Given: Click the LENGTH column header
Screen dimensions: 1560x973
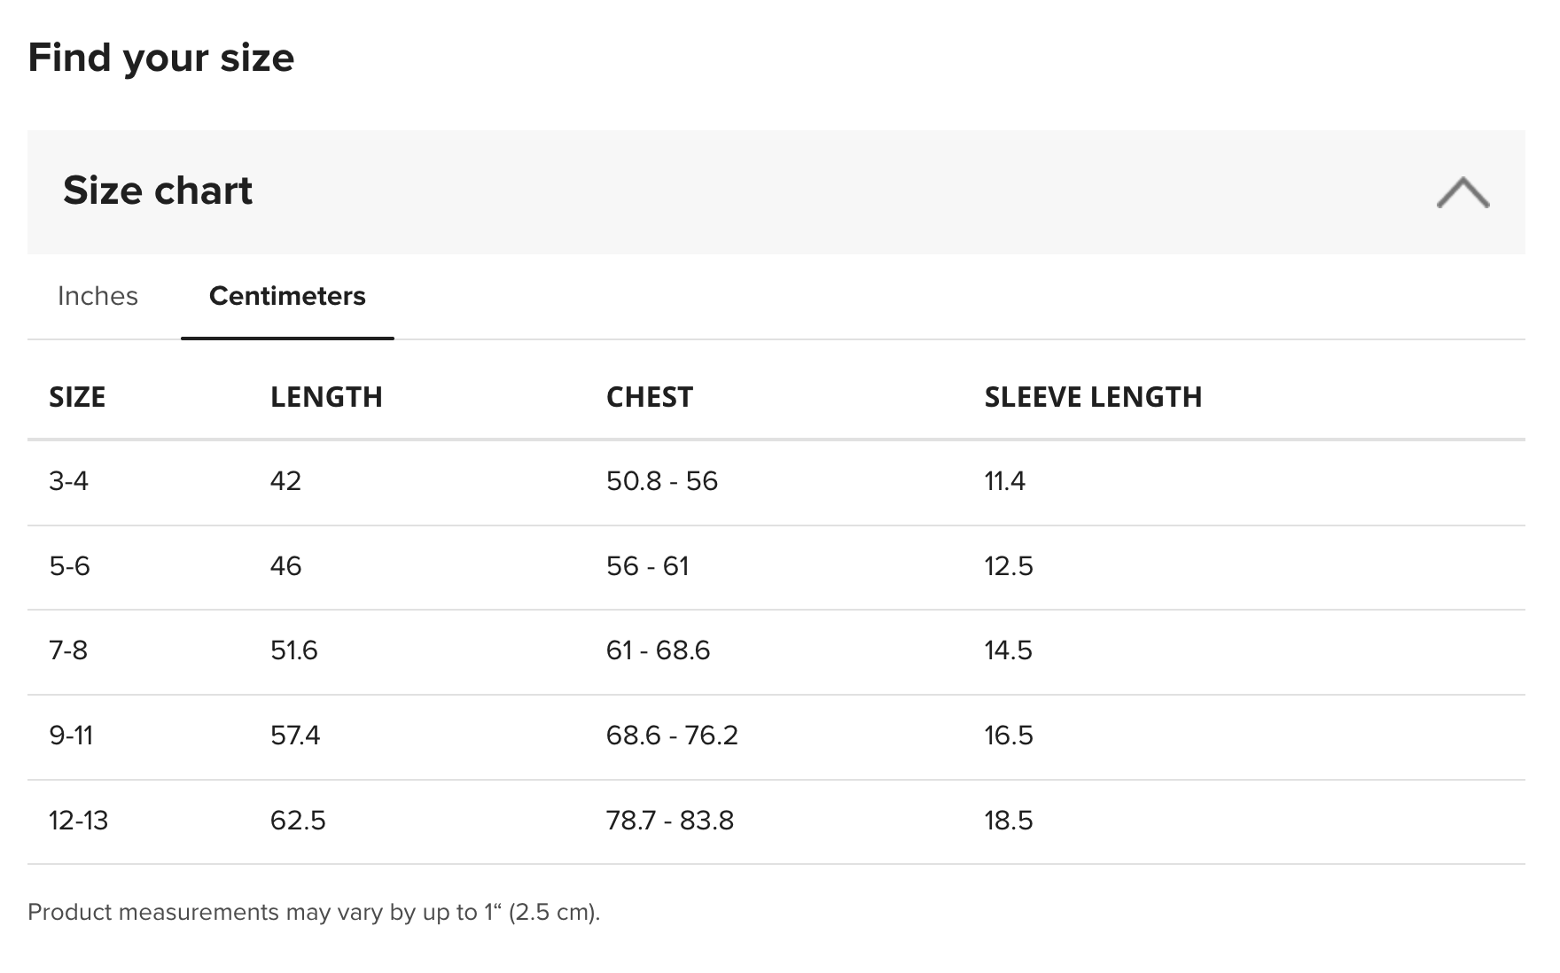Looking at the screenshot, I should coord(326,397).
